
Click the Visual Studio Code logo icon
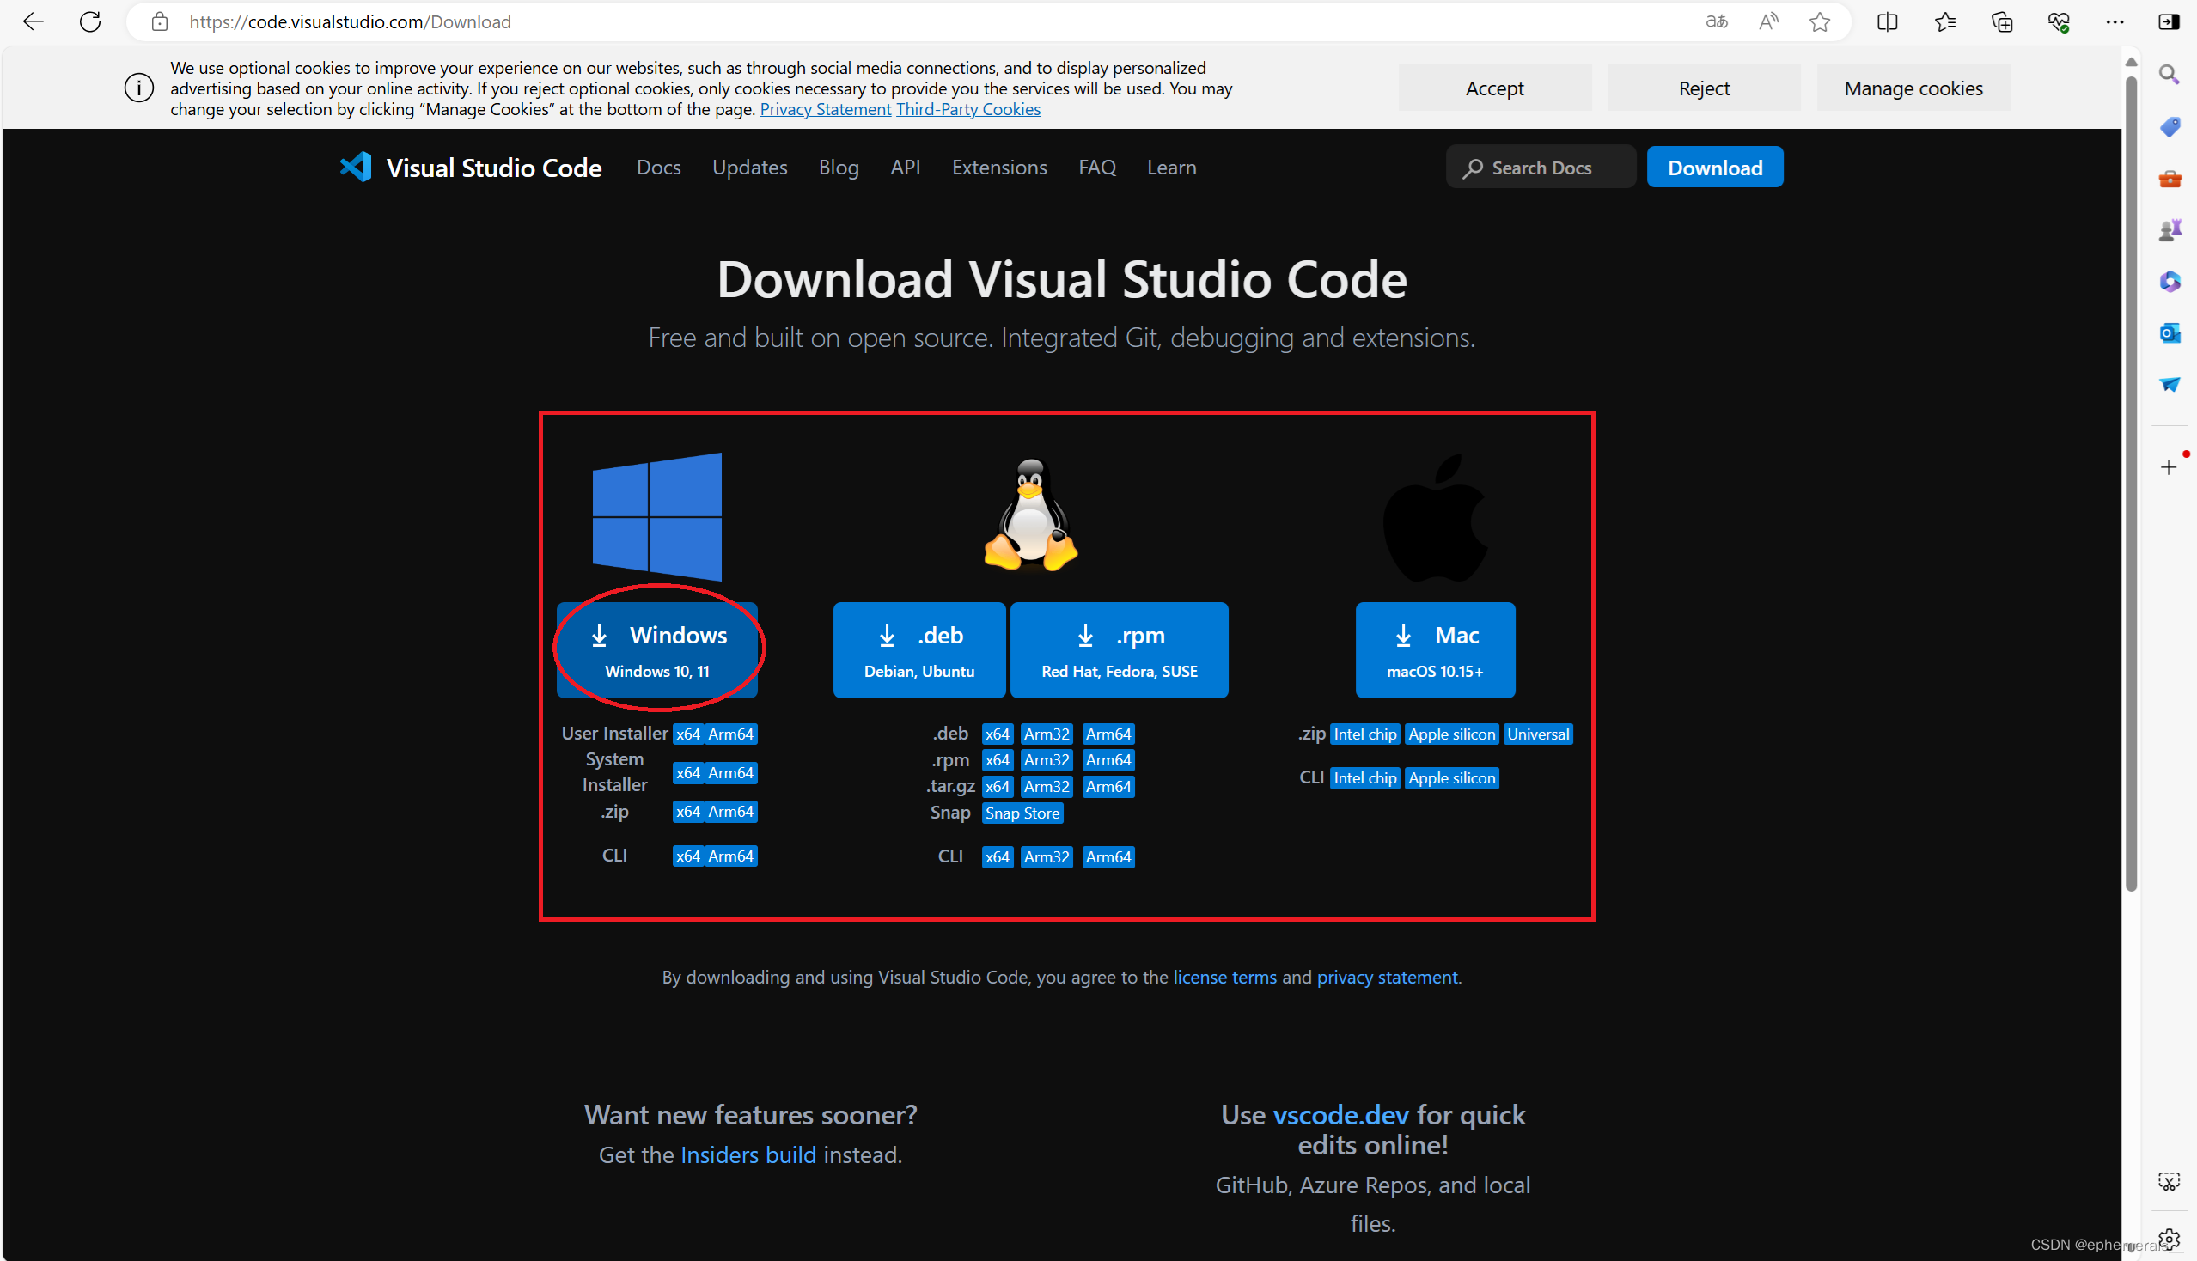[x=355, y=168]
